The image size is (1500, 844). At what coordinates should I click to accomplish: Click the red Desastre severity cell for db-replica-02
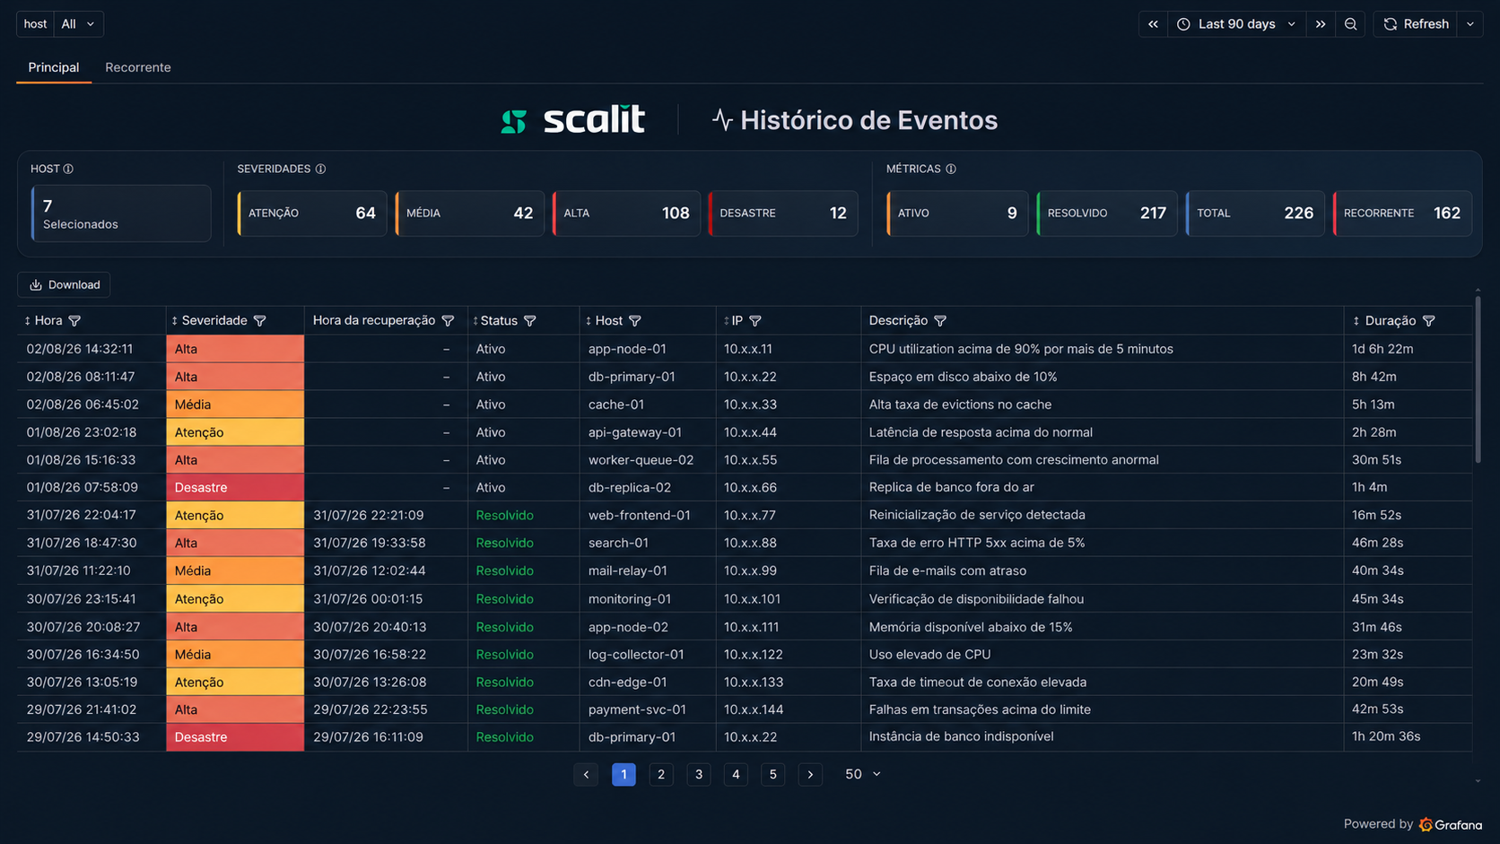click(235, 488)
